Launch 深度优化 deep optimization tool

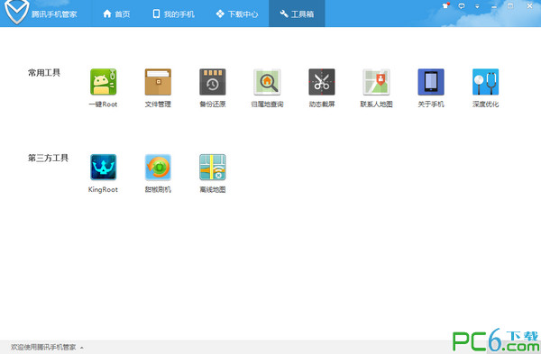485,82
